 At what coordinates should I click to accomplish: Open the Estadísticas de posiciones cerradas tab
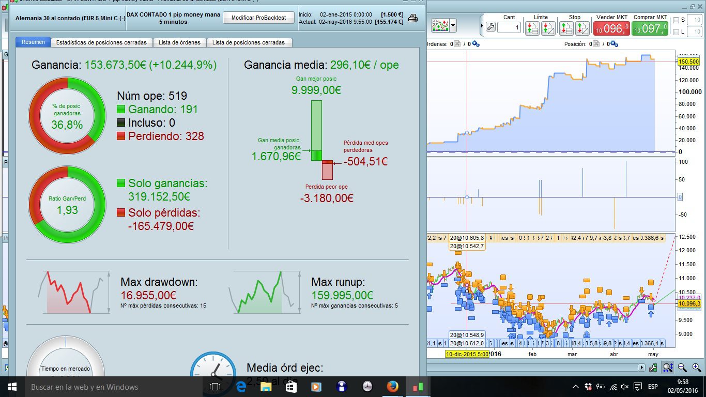[x=101, y=42]
